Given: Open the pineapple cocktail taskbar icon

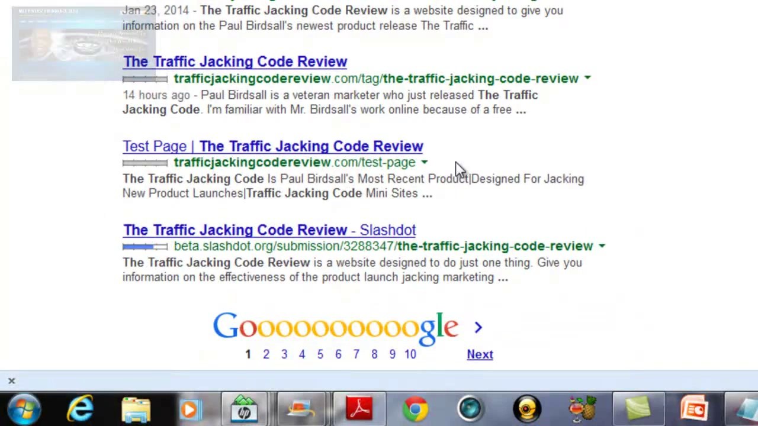Looking at the screenshot, I should coord(582,409).
